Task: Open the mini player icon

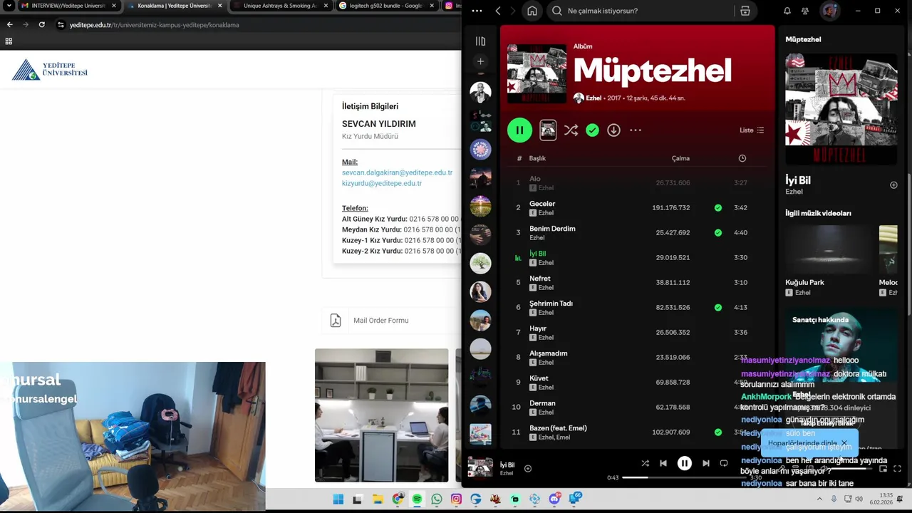Action: pos(883,468)
